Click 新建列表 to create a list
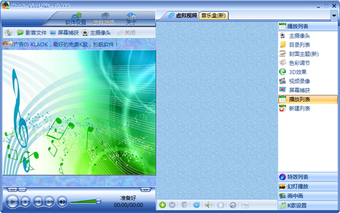The width and height of the screenshot is (340, 213). (x=308, y=108)
